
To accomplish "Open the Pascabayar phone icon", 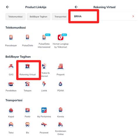I will (11, 37).
